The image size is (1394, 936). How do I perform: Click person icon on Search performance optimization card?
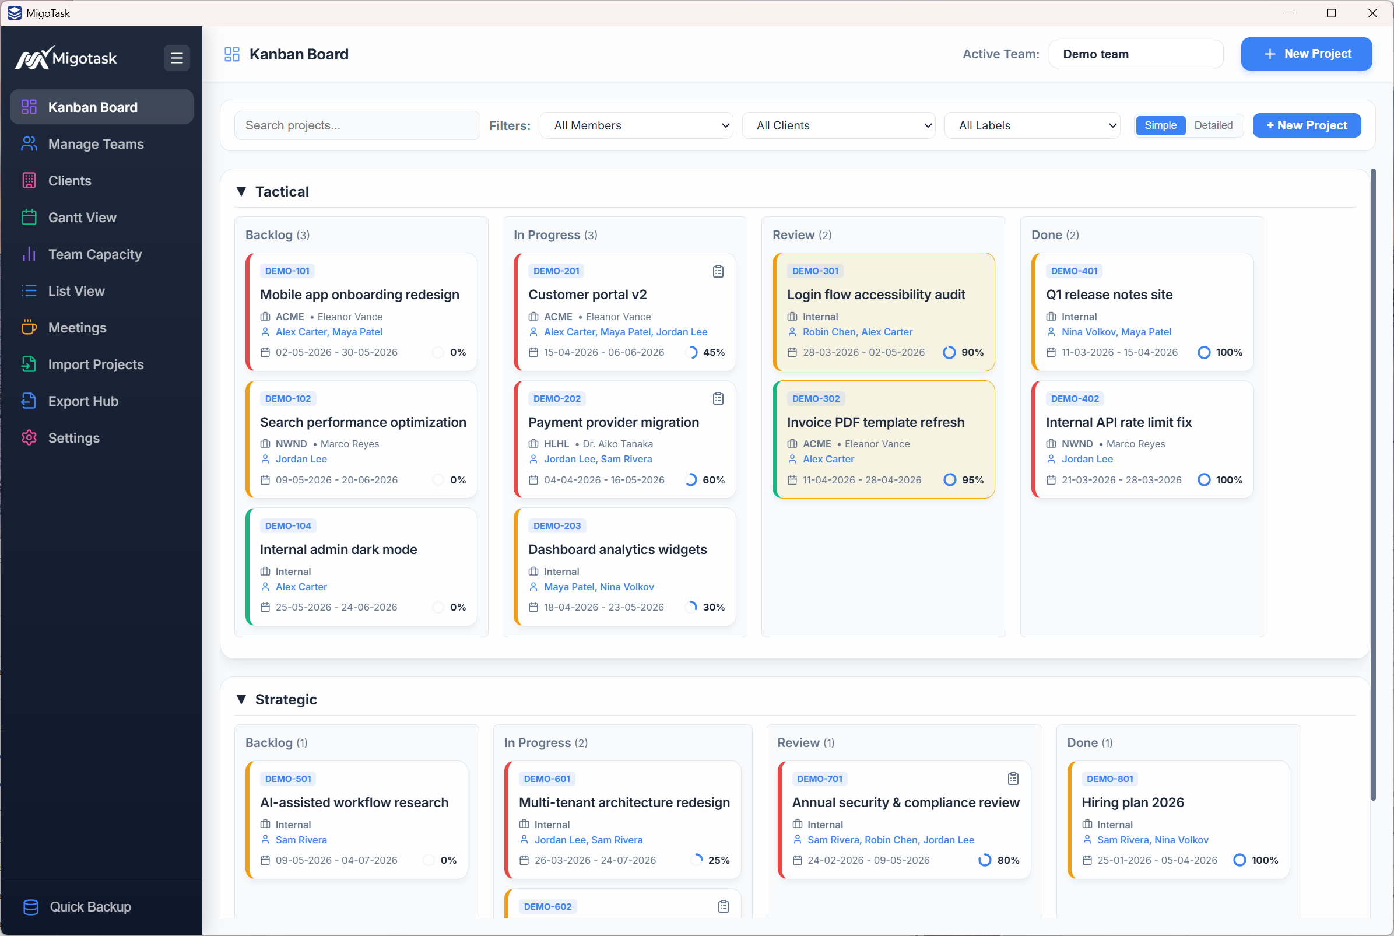click(265, 459)
